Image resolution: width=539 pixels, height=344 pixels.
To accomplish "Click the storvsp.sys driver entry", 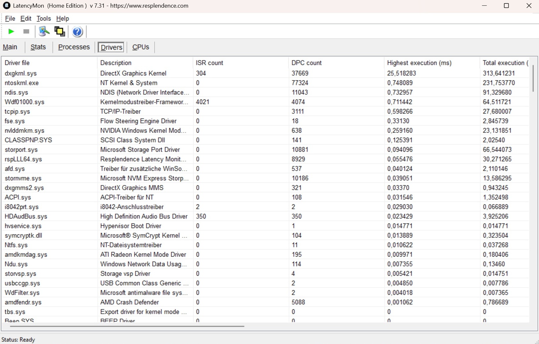I will [x=265, y=273].
